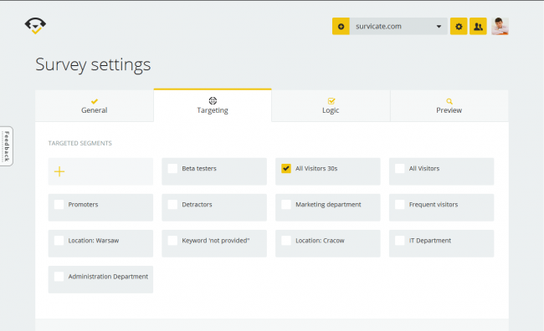Open settings via the gear icon

pos(459,27)
